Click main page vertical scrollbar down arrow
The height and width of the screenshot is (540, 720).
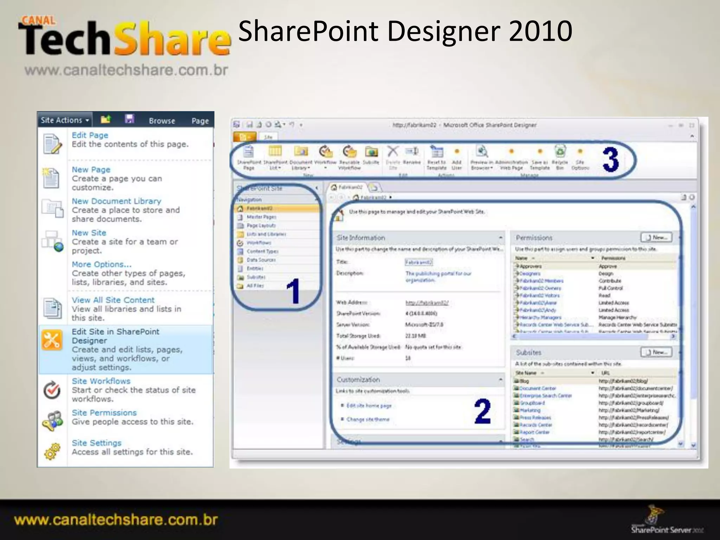693,445
